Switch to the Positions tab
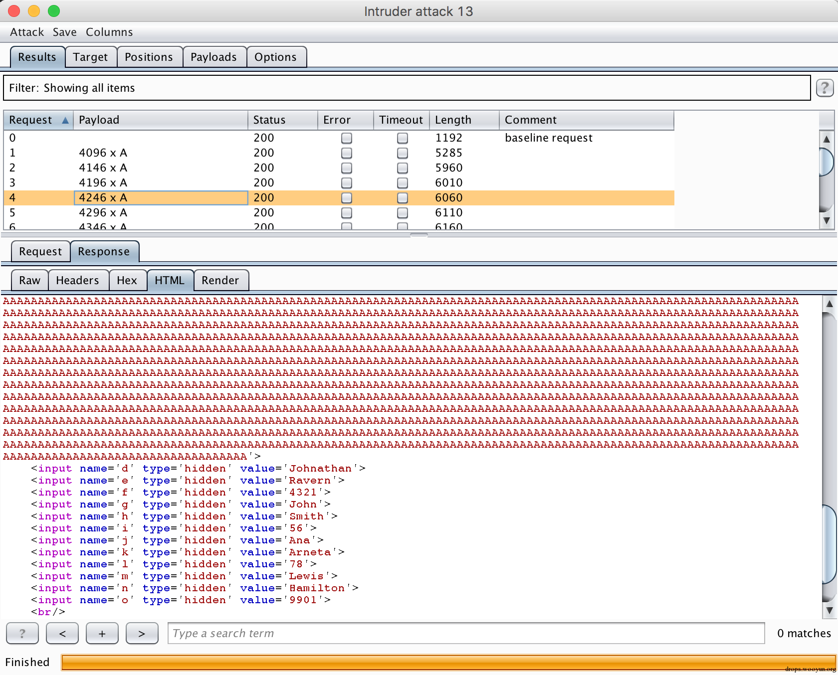The image size is (838, 675). (x=149, y=57)
